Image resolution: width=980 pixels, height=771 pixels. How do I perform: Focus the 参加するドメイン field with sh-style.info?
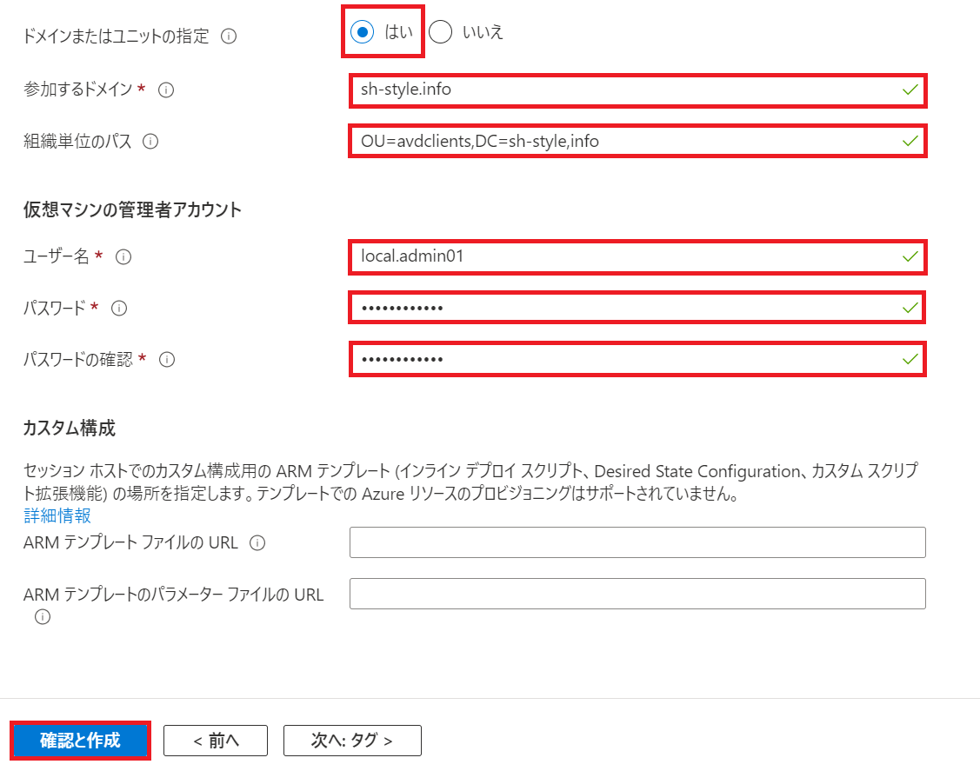click(637, 90)
